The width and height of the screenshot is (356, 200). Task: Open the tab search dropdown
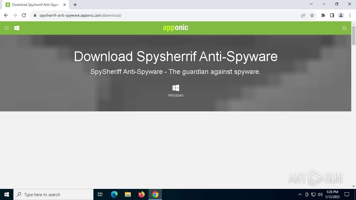click(x=311, y=4)
